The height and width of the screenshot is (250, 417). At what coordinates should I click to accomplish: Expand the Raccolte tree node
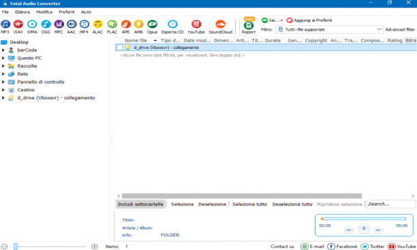[3, 66]
